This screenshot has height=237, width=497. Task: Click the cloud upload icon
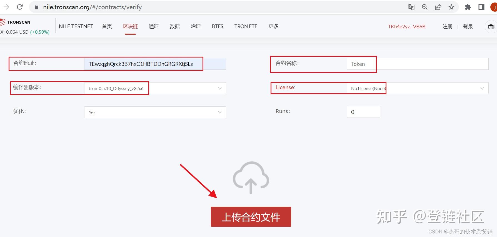251,178
